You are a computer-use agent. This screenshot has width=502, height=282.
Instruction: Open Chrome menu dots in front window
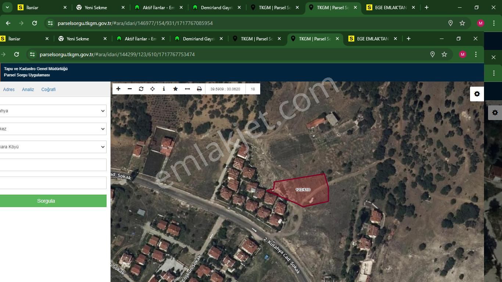click(476, 54)
